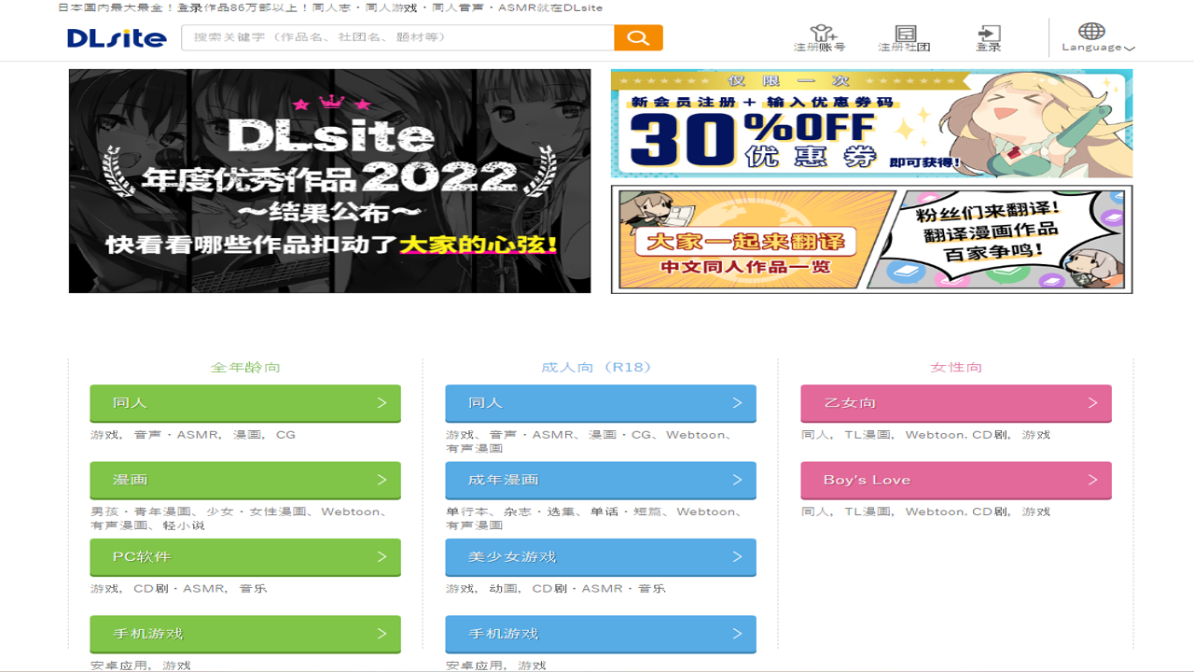The height and width of the screenshot is (672, 1194).
Task: Click the arrow on blue 同人 button
Action: click(x=737, y=402)
